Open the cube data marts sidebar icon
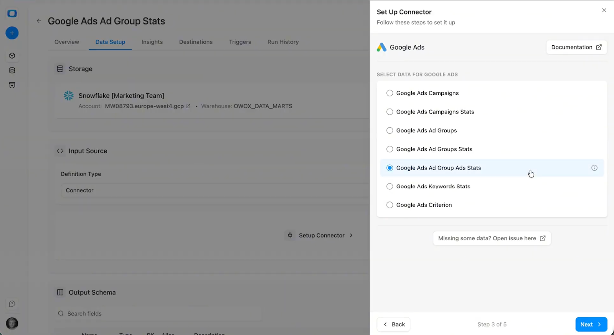This screenshot has height=335, width=614. [12, 56]
